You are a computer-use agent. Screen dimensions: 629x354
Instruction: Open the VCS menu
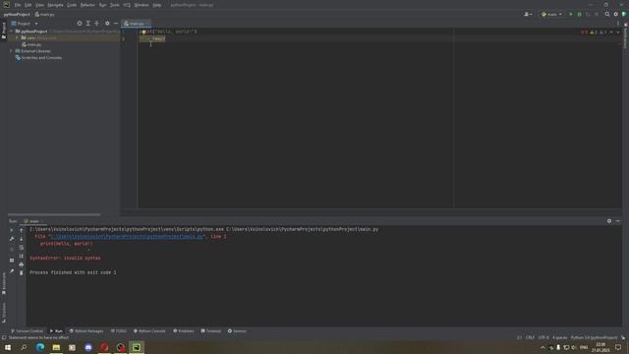point(127,5)
